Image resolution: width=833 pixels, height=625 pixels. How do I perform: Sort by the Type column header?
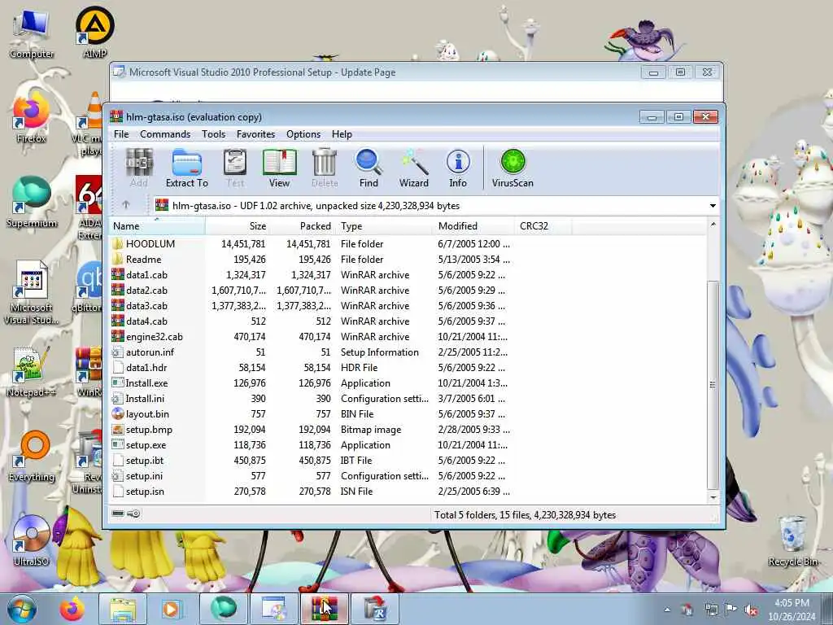click(x=385, y=226)
